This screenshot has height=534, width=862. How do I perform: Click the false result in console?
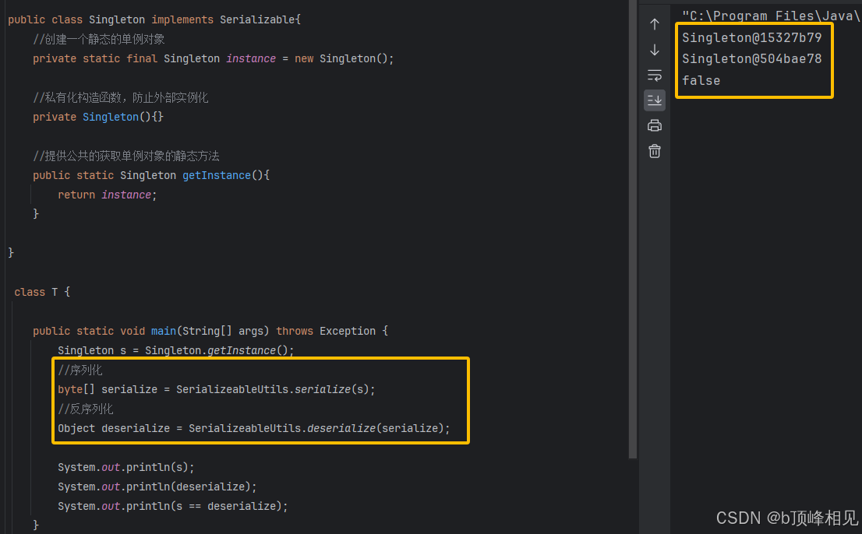[x=701, y=80]
